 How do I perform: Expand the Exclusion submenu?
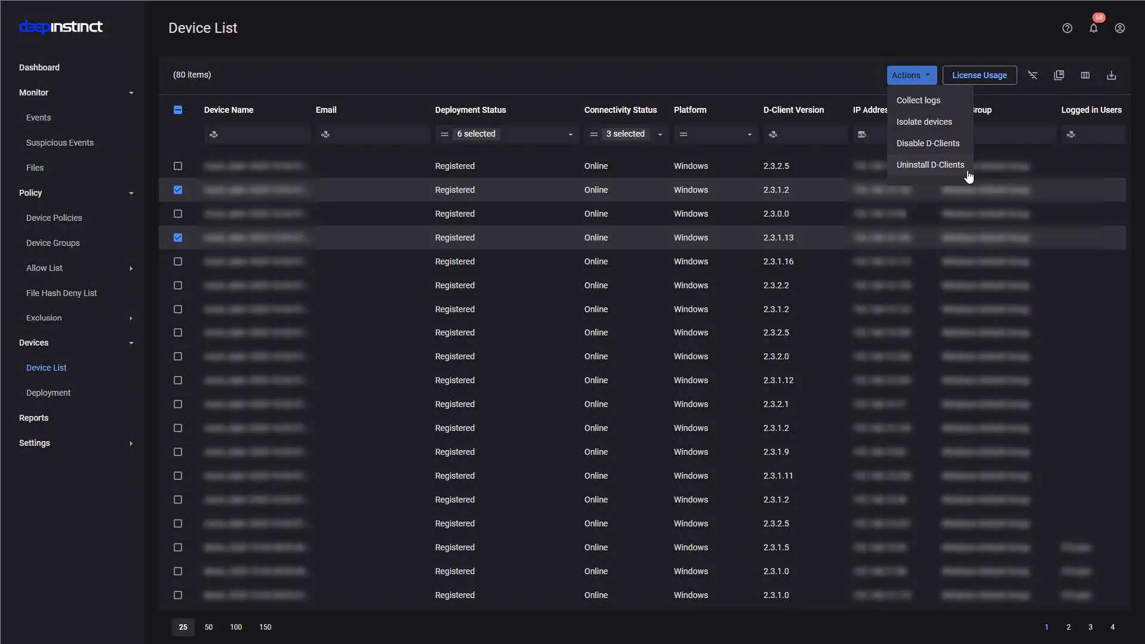(131, 318)
